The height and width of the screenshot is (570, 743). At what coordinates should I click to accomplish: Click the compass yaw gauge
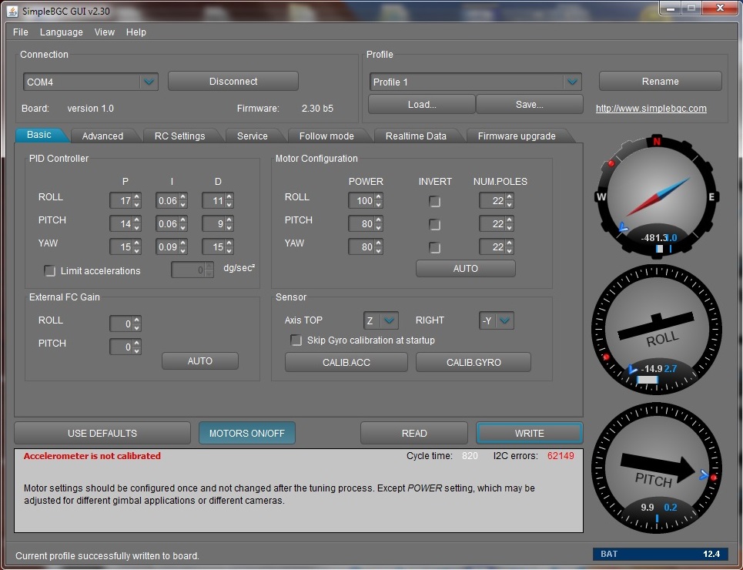tap(657, 195)
